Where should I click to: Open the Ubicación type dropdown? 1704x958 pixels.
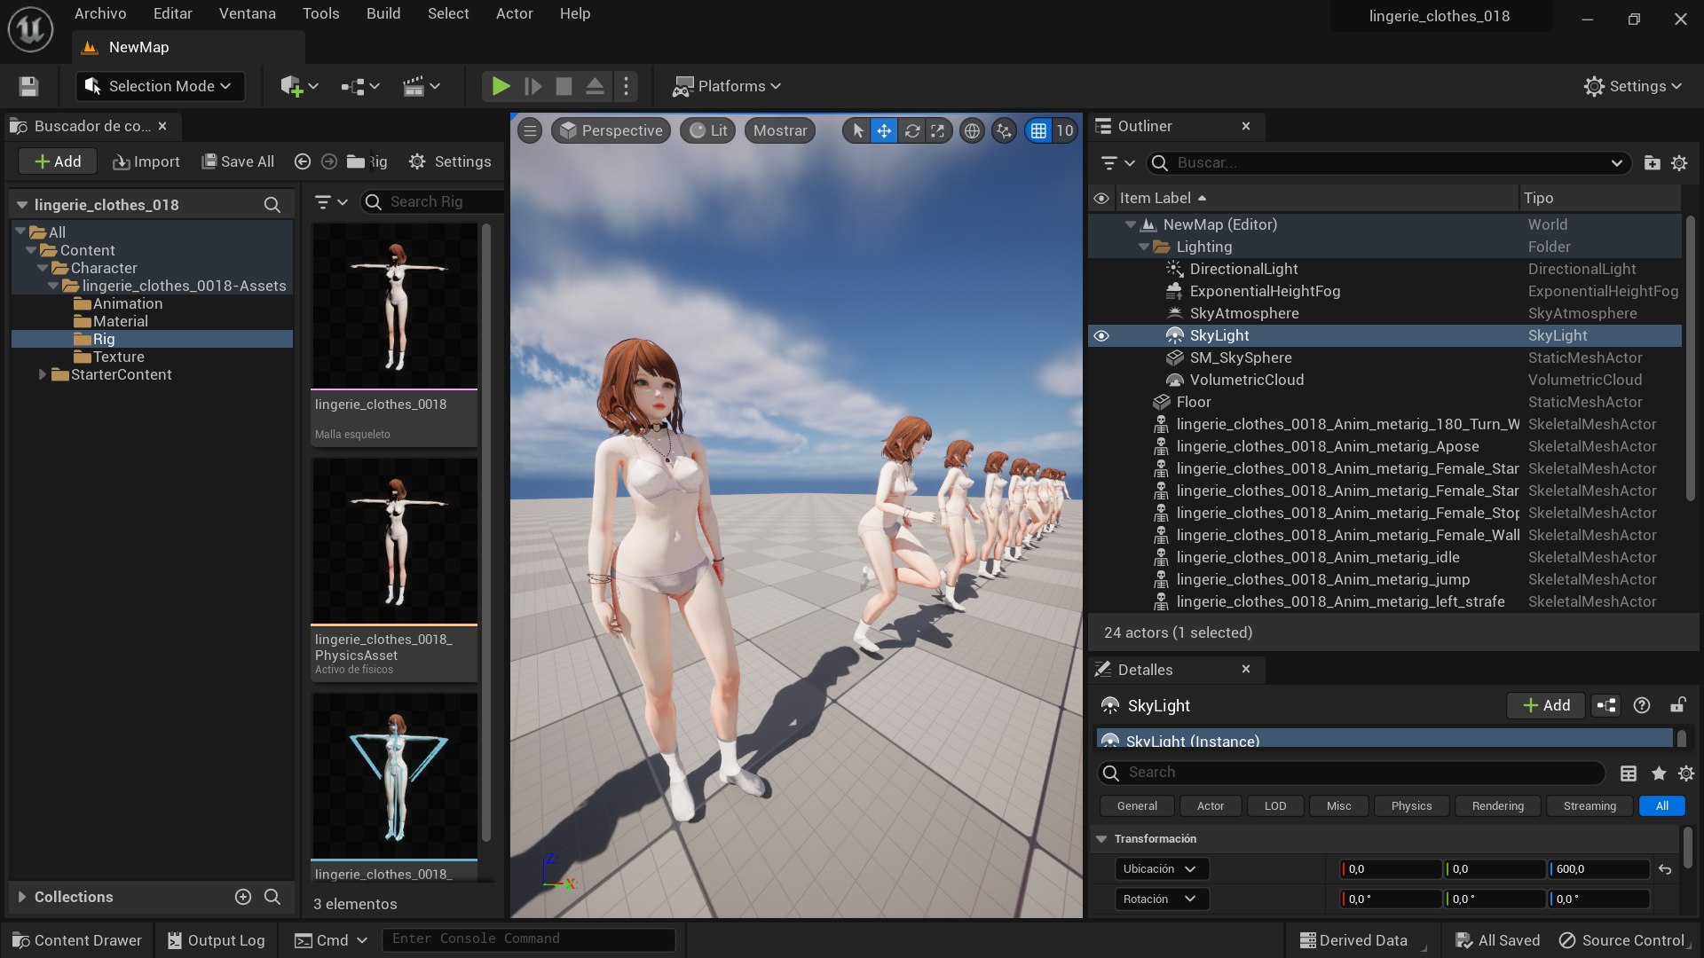click(x=1162, y=869)
